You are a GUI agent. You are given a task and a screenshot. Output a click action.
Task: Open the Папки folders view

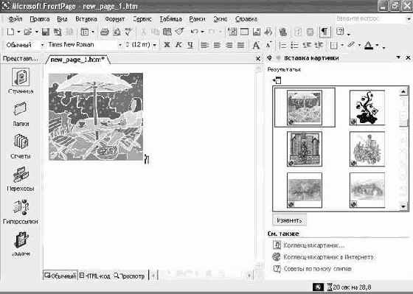21,113
